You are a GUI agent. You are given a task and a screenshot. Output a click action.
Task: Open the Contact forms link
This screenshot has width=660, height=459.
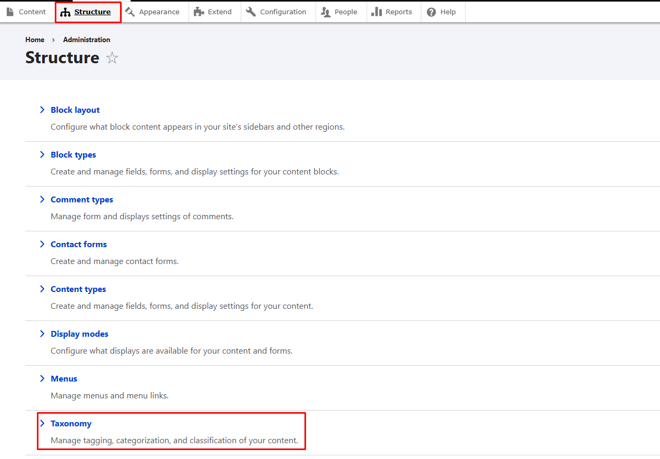pos(78,244)
